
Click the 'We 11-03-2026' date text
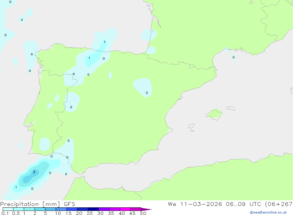[x=195, y=204]
